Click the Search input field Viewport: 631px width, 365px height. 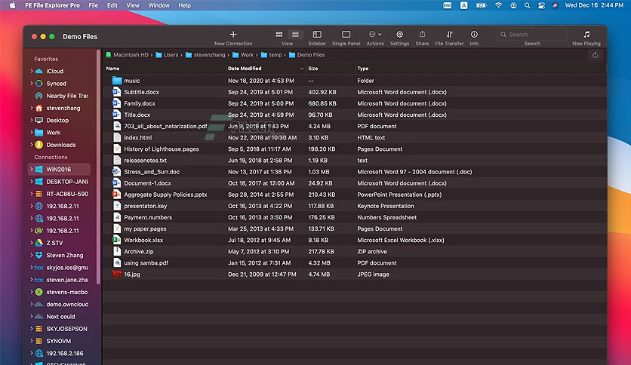pos(532,35)
